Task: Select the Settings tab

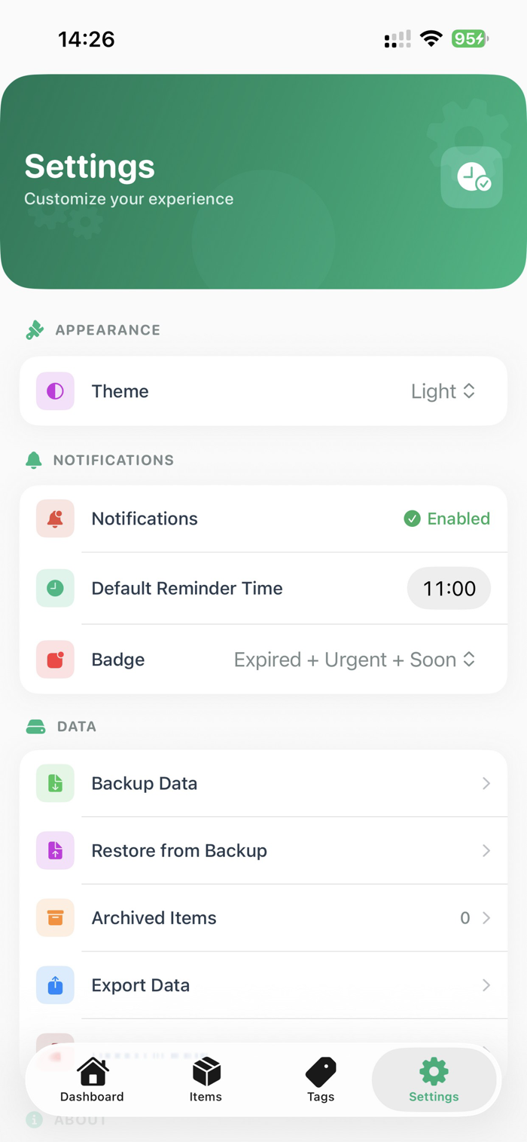Action: tap(434, 1079)
